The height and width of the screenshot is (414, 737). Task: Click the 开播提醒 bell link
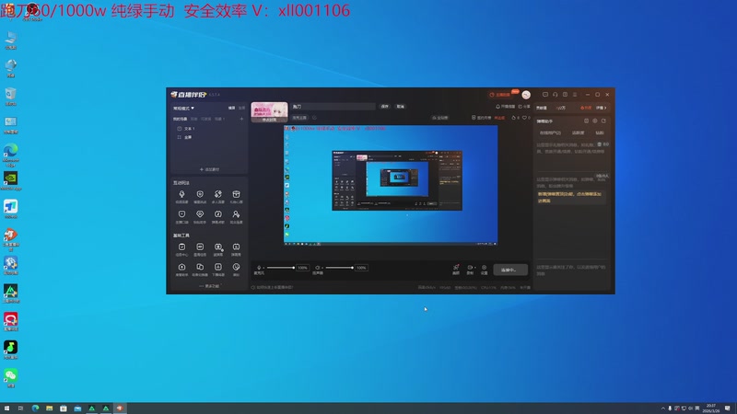tap(506, 107)
